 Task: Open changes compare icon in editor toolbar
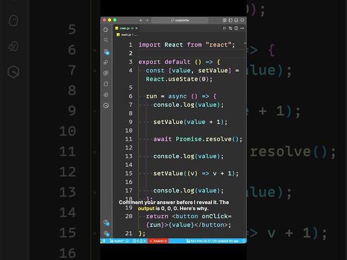click(230, 28)
